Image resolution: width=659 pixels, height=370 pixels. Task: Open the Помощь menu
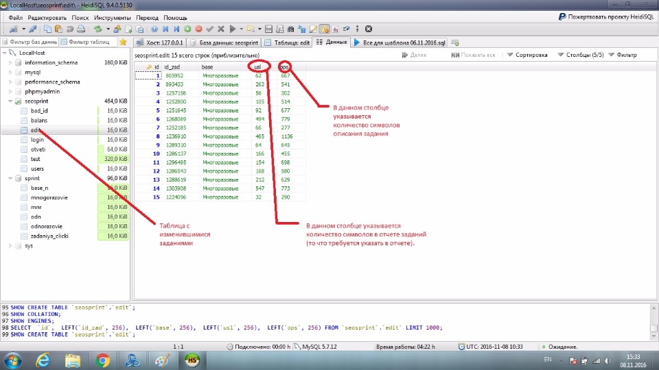(175, 18)
